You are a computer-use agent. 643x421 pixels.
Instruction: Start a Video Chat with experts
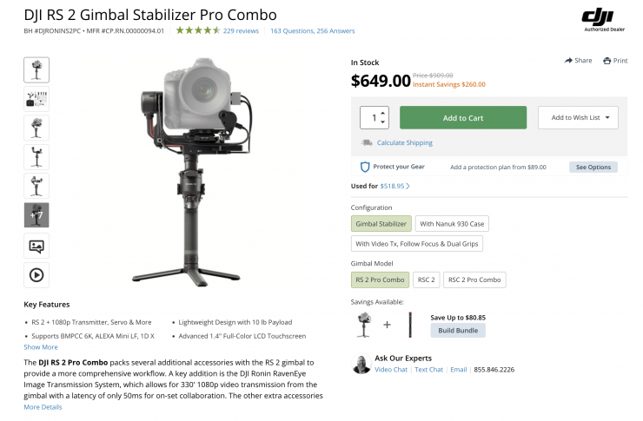[391, 369]
